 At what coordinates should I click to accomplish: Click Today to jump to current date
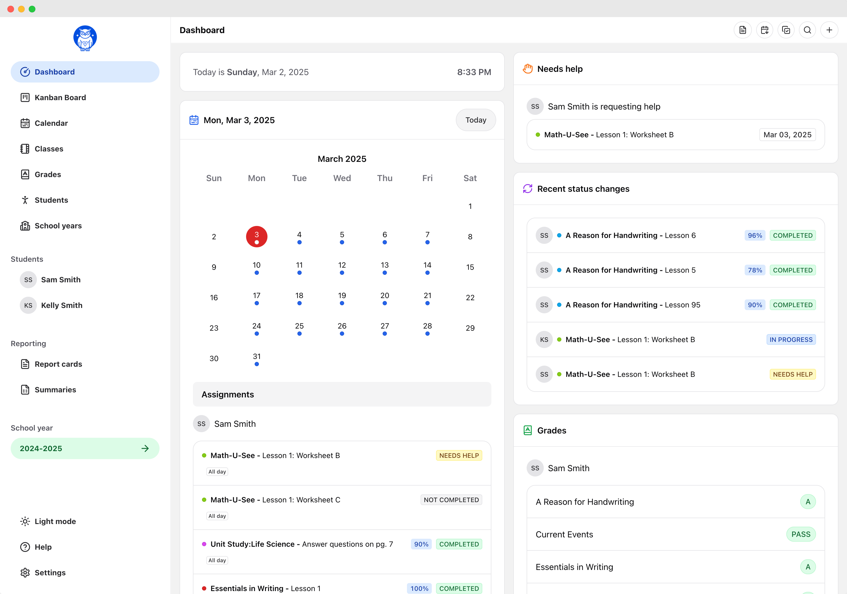click(476, 120)
